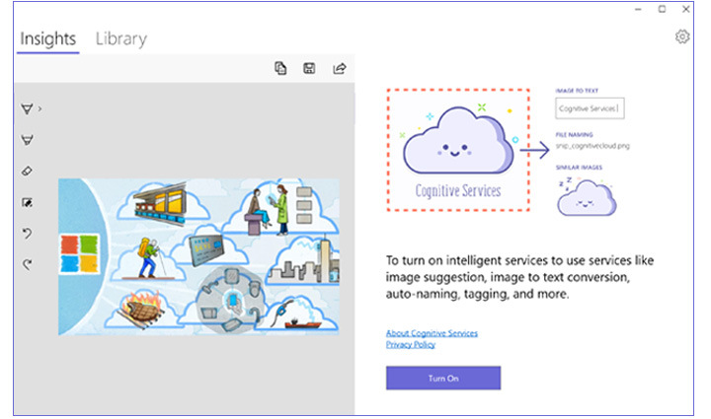The height and width of the screenshot is (419, 711).
Task: Expand pen options chevron
Action: 39,108
